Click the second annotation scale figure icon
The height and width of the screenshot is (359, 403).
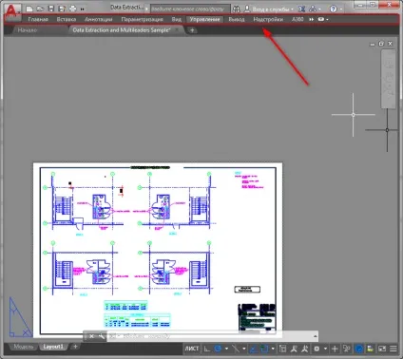(x=305, y=349)
